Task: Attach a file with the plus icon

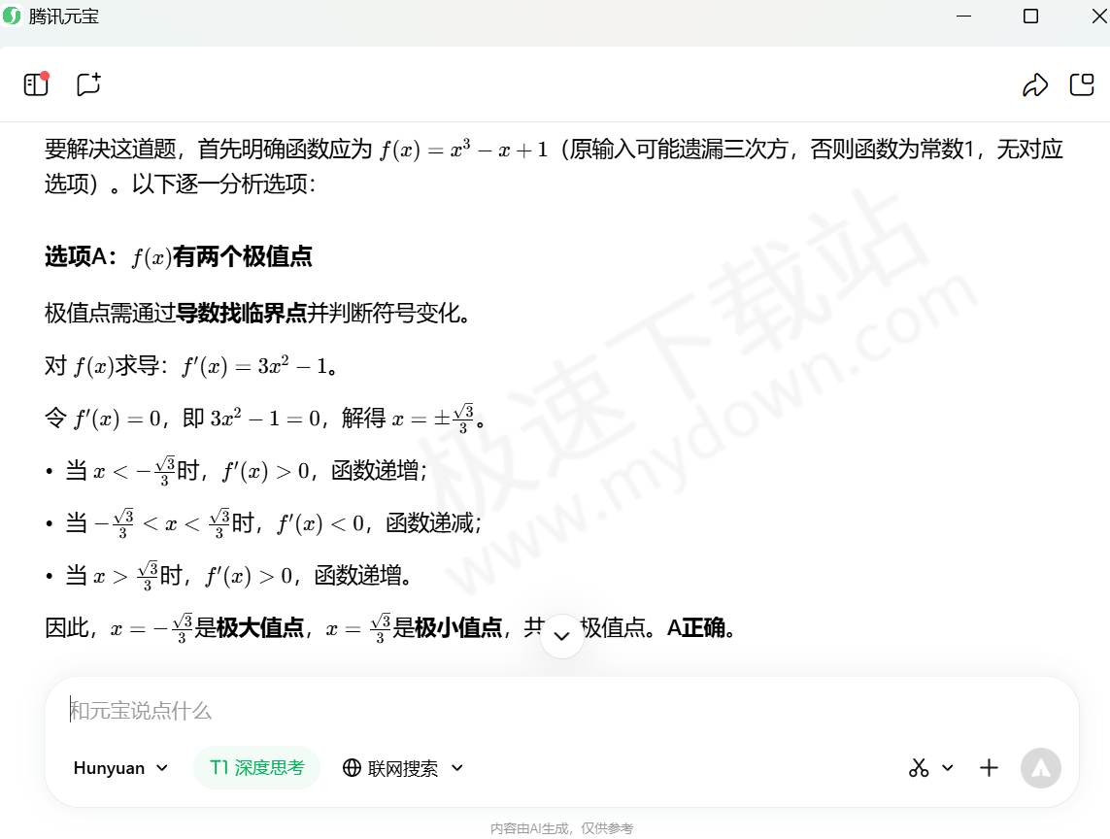Action: coord(989,767)
